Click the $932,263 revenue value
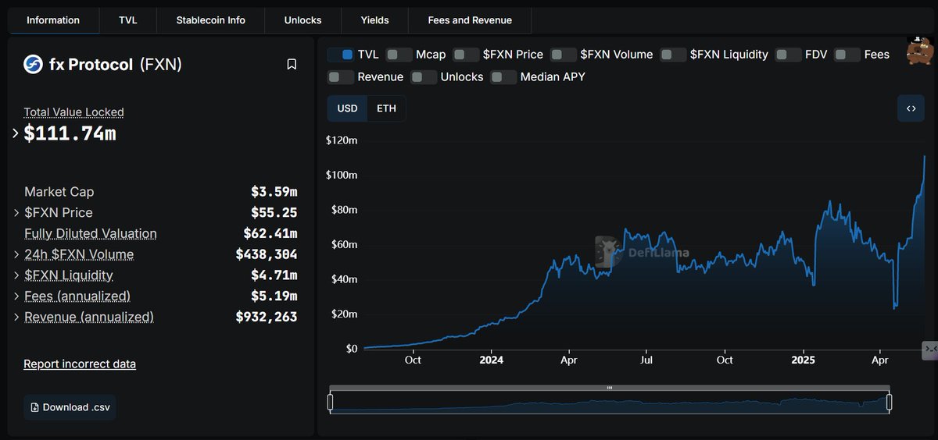The width and height of the screenshot is (938, 440). point(266,318)
